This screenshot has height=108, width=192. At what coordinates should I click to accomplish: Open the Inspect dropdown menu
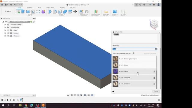click(106, 15)
